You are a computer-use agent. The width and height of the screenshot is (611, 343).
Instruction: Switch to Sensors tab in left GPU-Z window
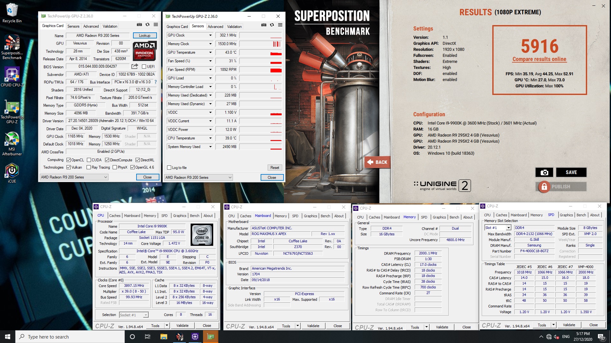pos(73,26)
